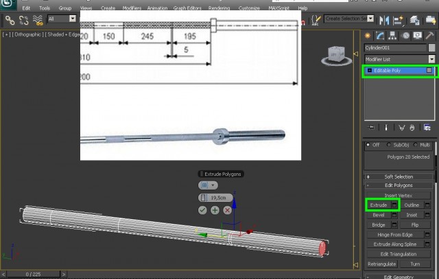Image resolution: width=439 pixels, height=279 pixels.
Task: Open the MAXScript menu
Action: pos(278,8)
